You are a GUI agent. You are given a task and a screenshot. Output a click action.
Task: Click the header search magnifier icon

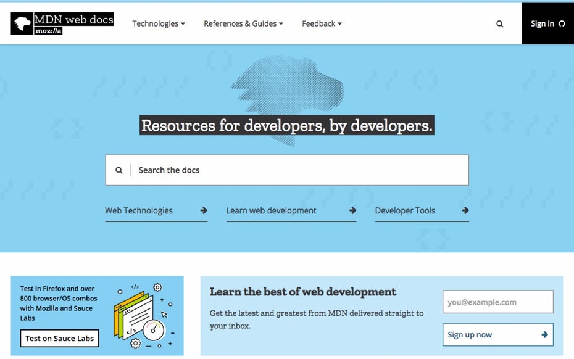coord(499,24)
